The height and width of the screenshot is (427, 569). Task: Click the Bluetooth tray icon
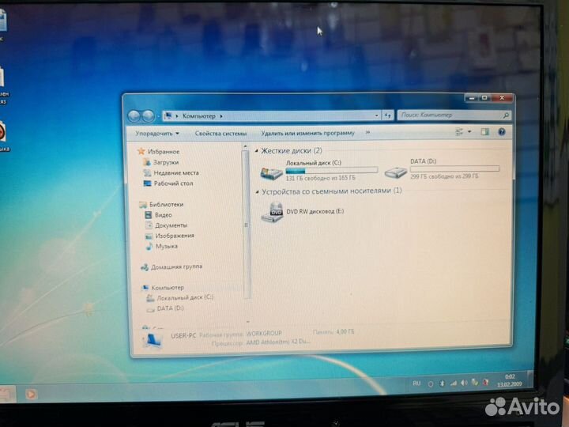442,383
